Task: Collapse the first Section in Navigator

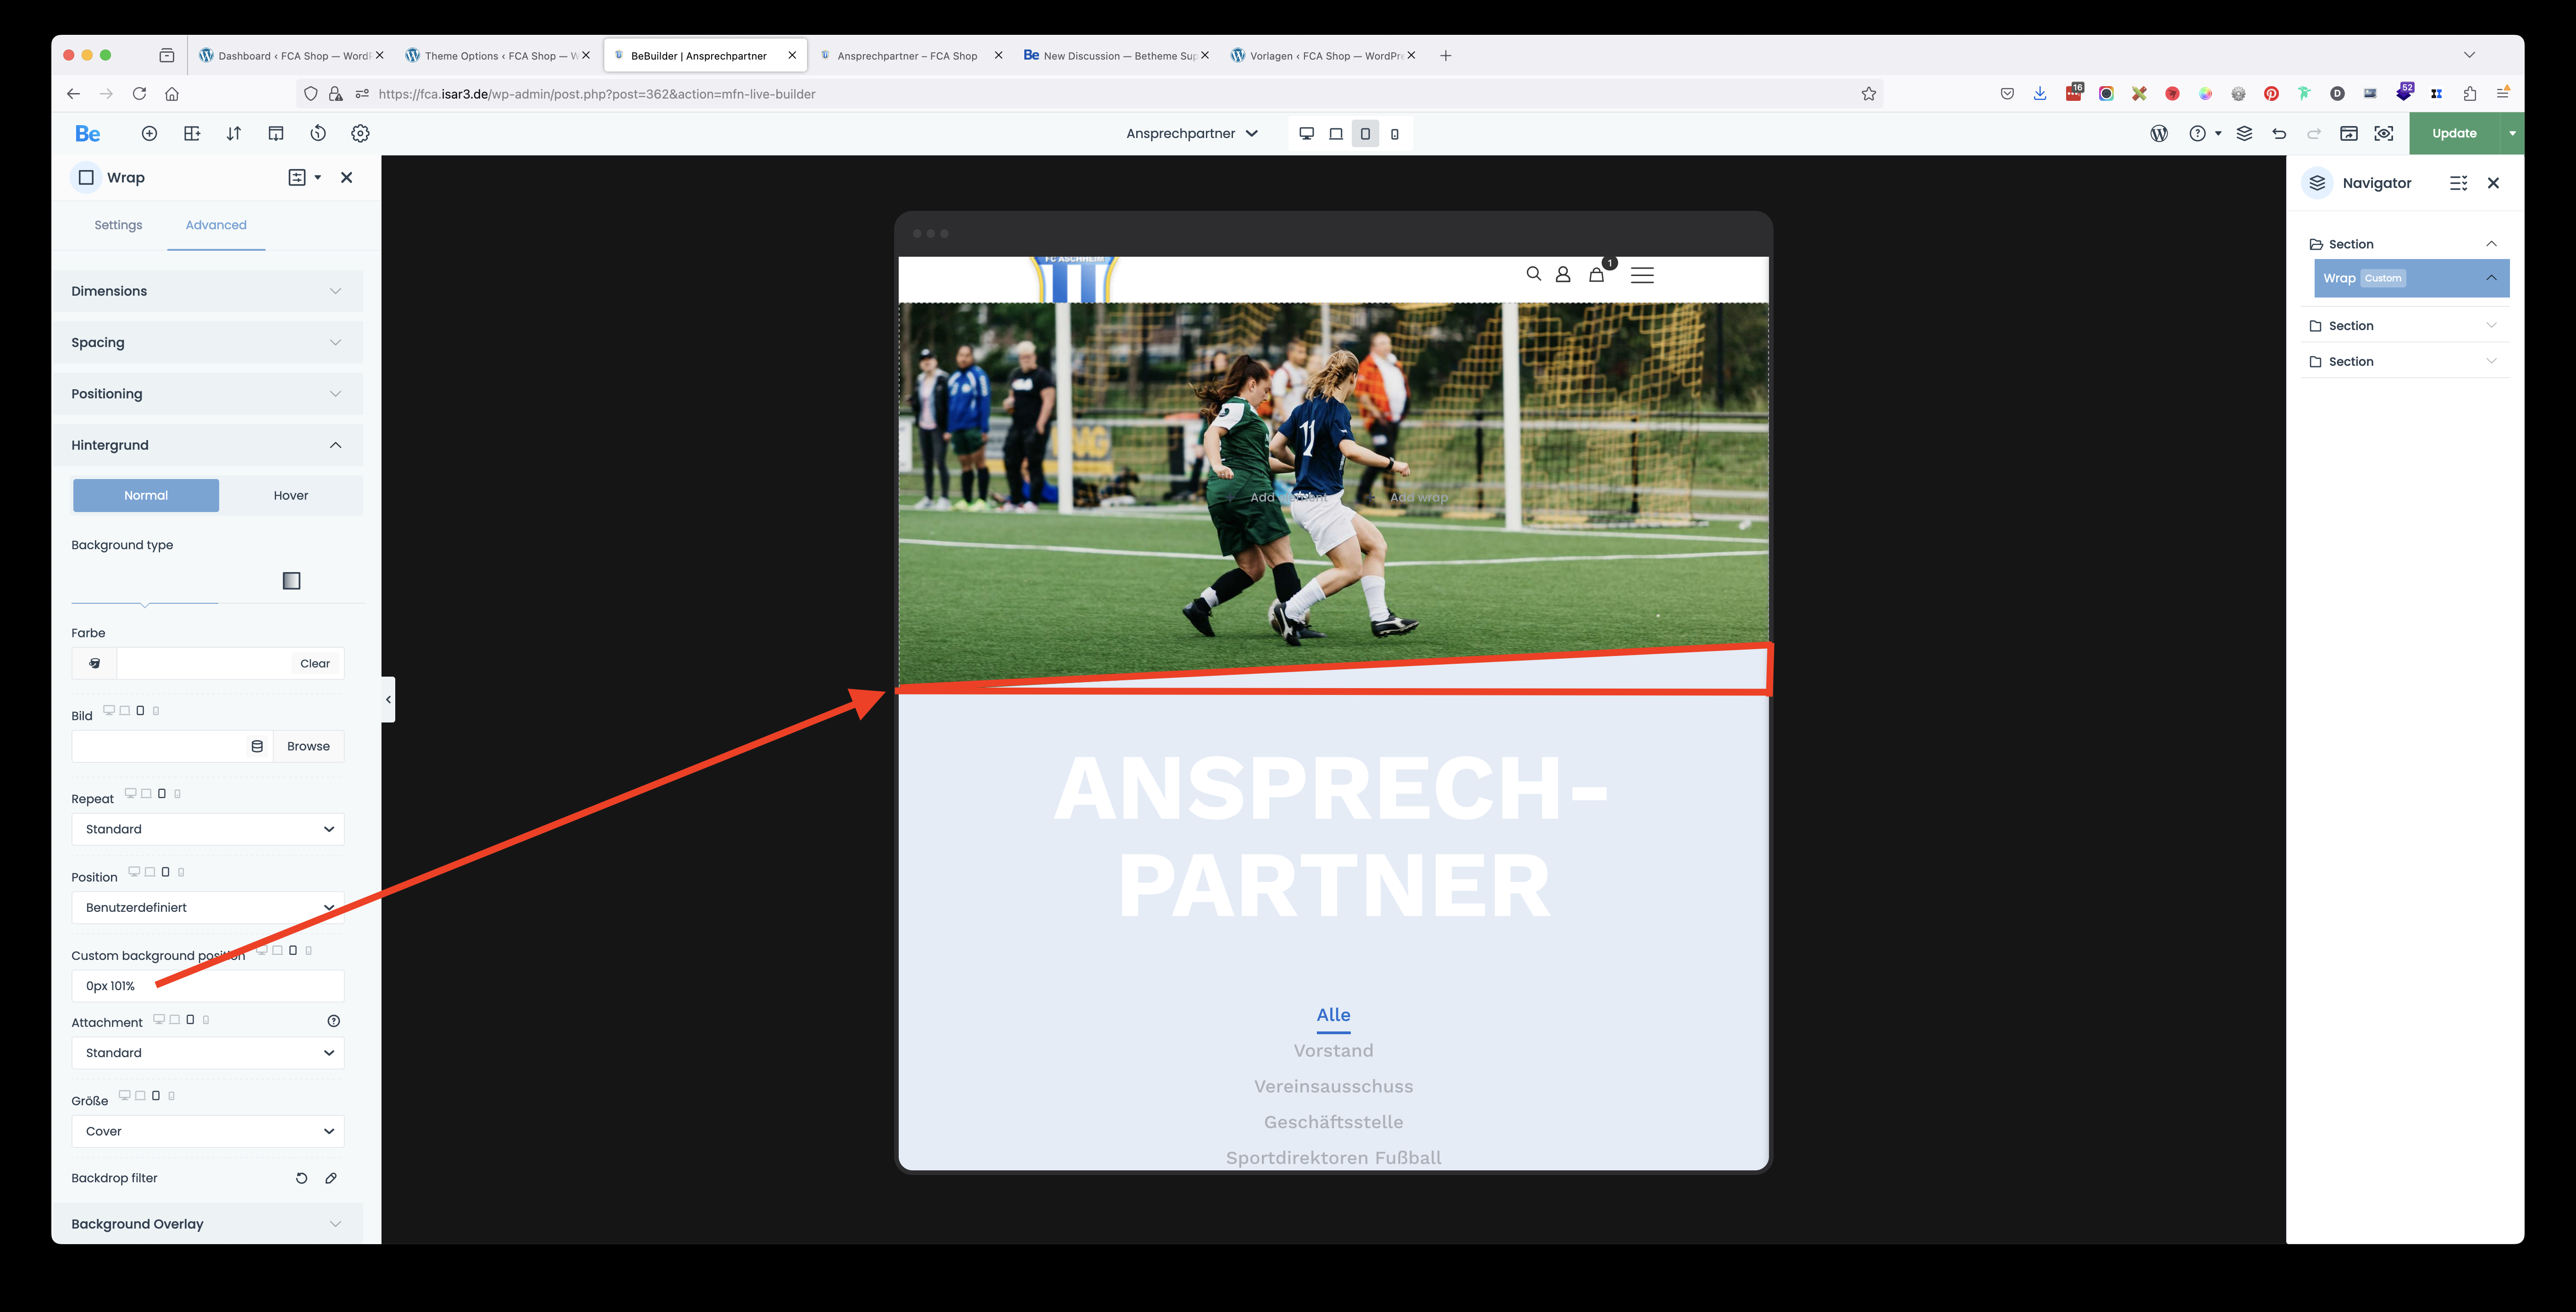Action: click(2491, 245)
